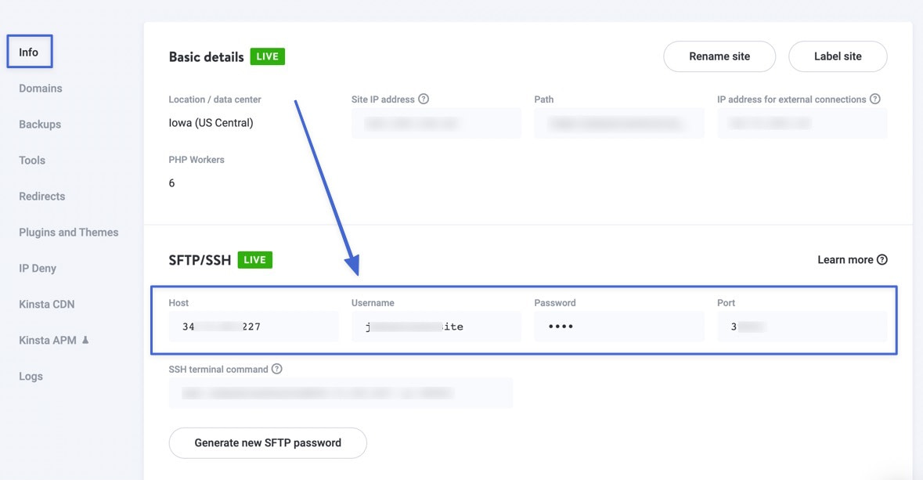
Task: Open the tooltip for IP address for external connections
Action: (x=877, y=99)
